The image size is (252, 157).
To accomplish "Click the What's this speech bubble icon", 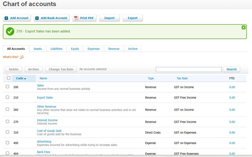I will point(22,57).
